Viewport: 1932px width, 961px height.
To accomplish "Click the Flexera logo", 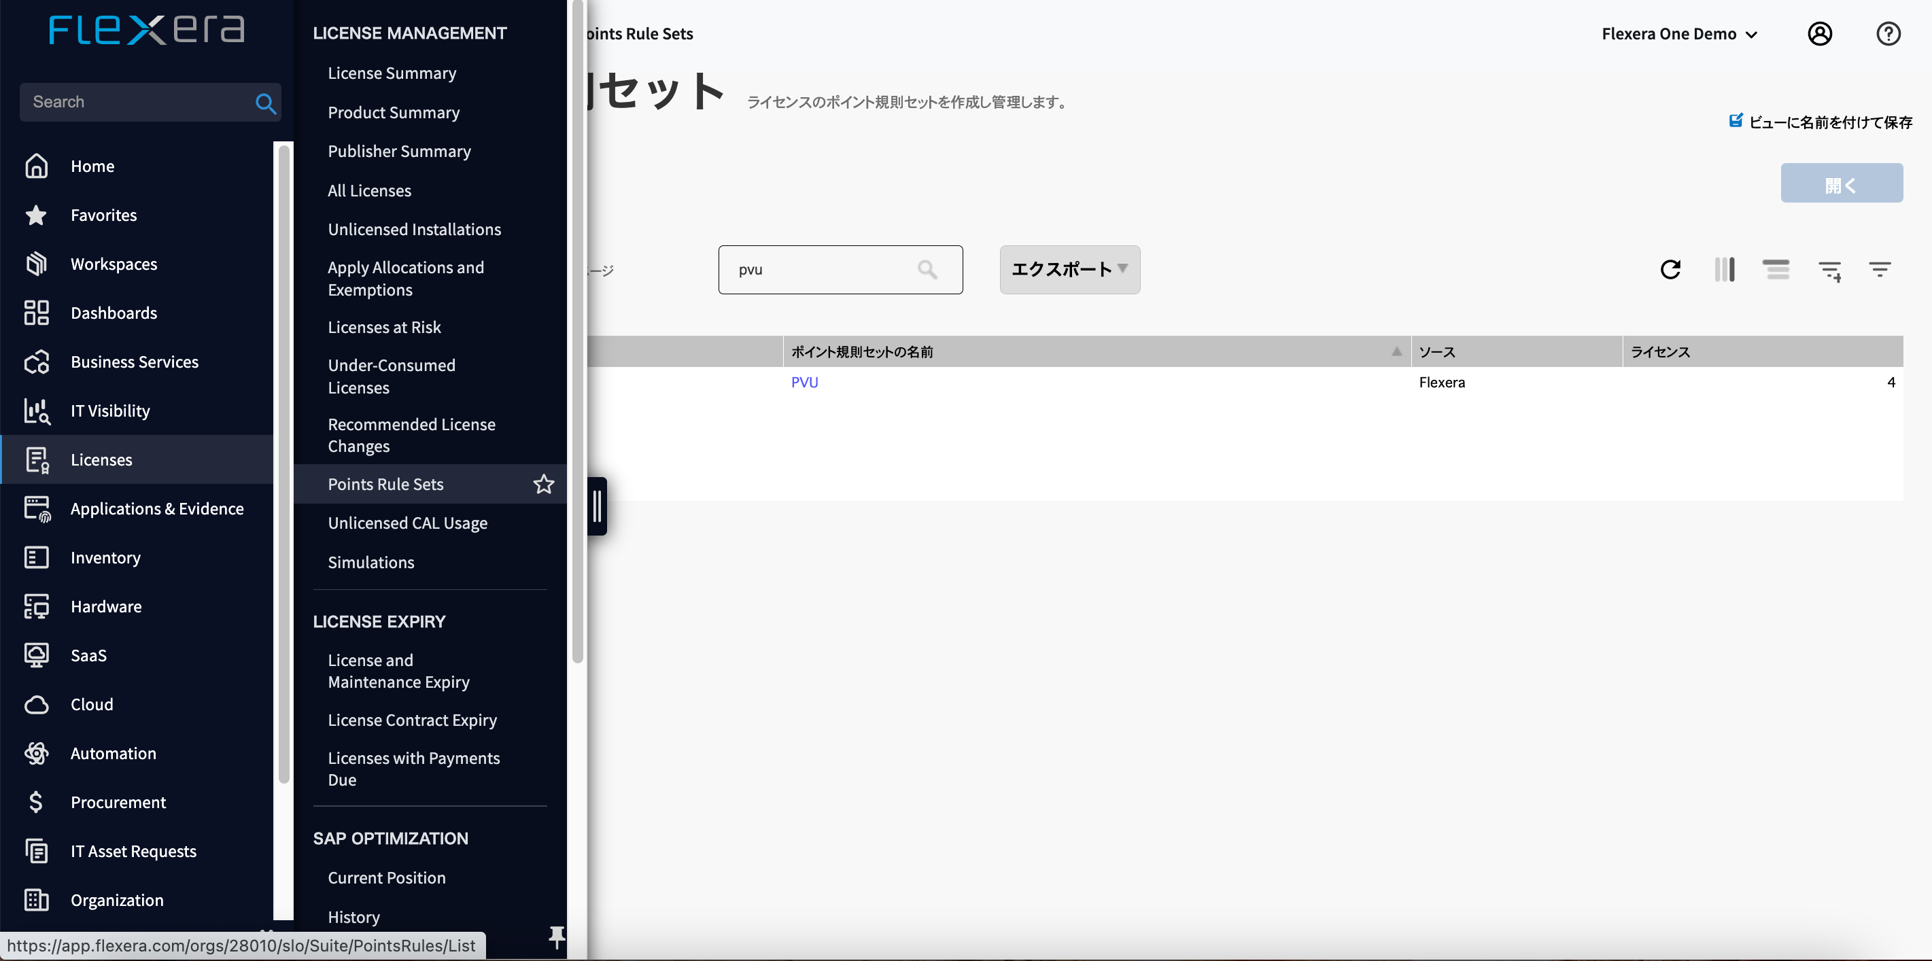I will (x=147, y=30).
